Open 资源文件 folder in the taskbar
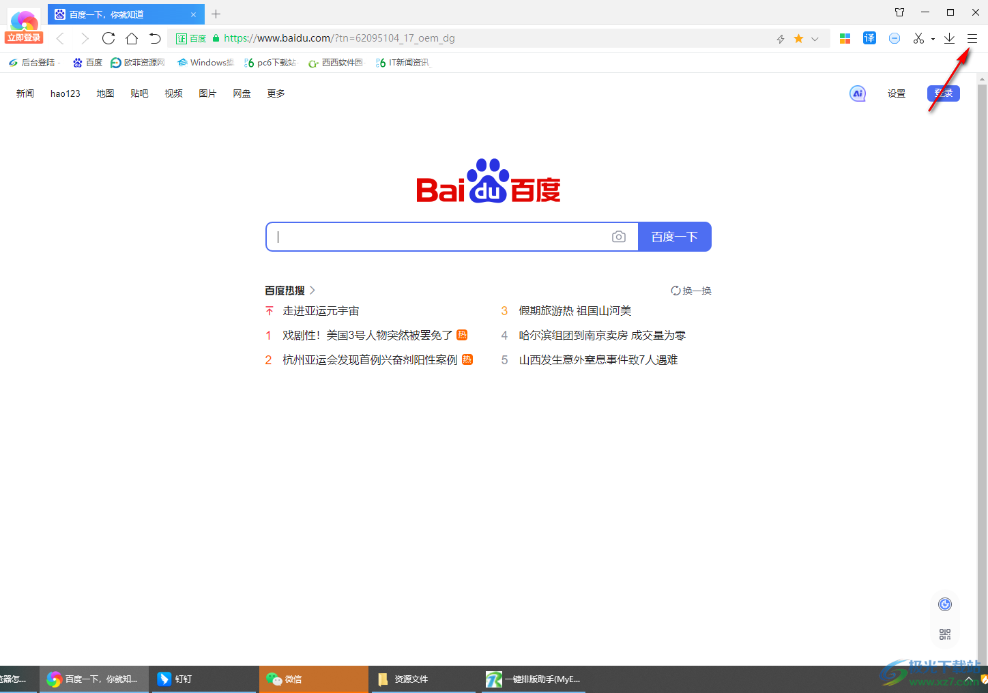Viewport: 988px width, 693px height. point(424,679)
